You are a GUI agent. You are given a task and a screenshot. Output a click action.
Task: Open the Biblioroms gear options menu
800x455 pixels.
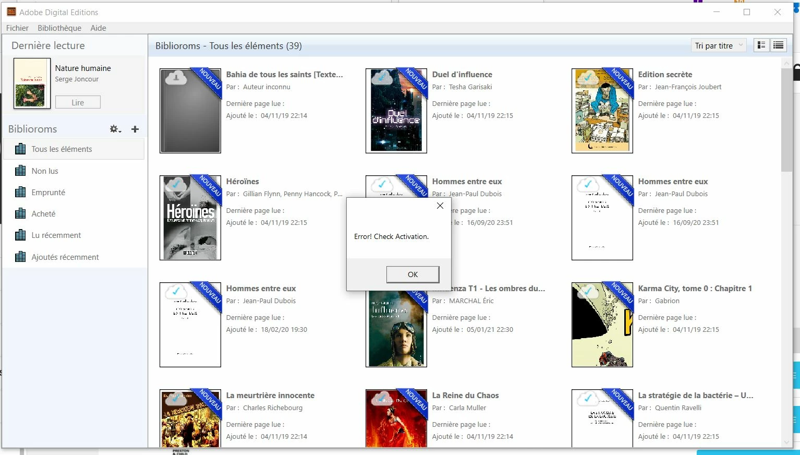coord(115,129)
